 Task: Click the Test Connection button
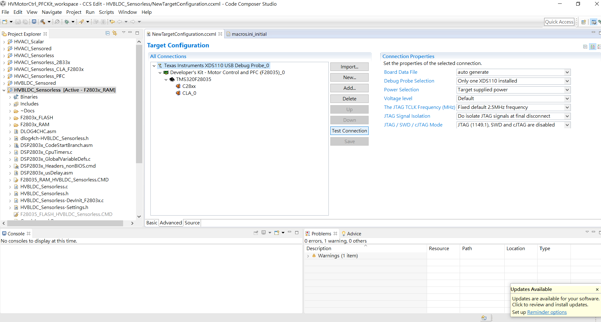click(349, 131)
